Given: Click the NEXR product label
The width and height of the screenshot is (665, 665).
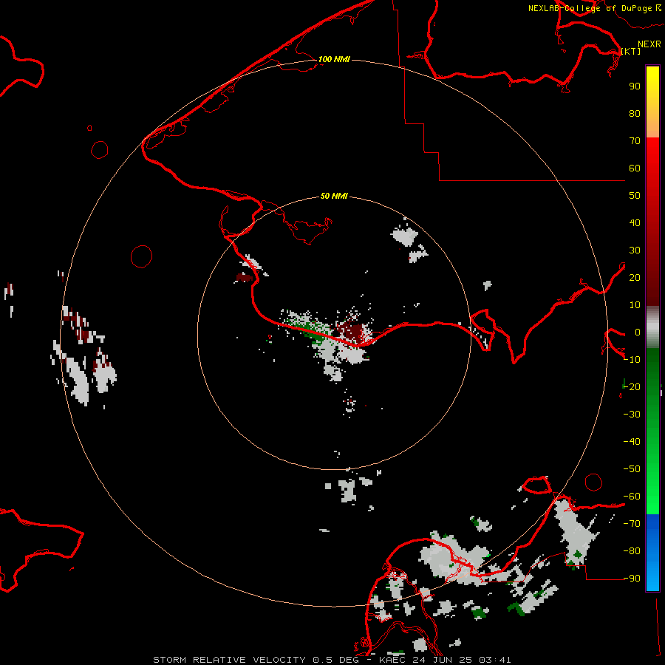Looking at the screenshot, I should [x=649, y=44].
